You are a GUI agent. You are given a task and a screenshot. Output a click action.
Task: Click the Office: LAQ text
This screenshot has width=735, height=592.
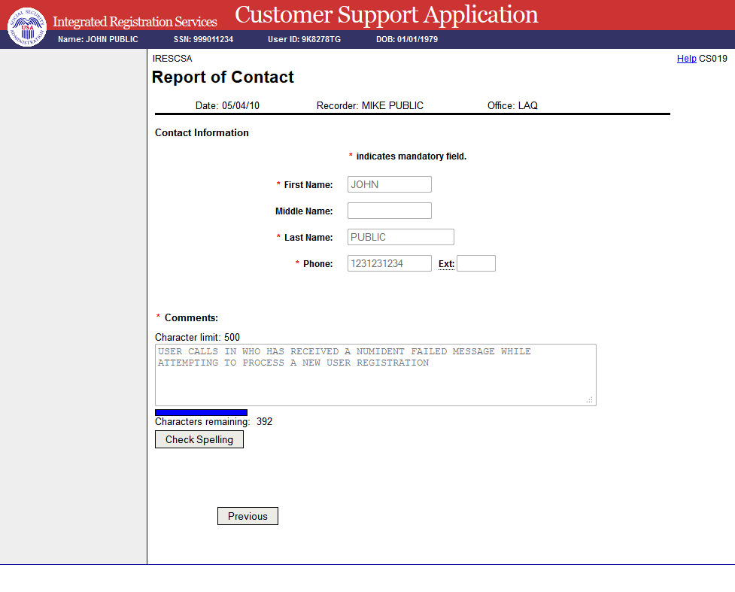[512, 105]
